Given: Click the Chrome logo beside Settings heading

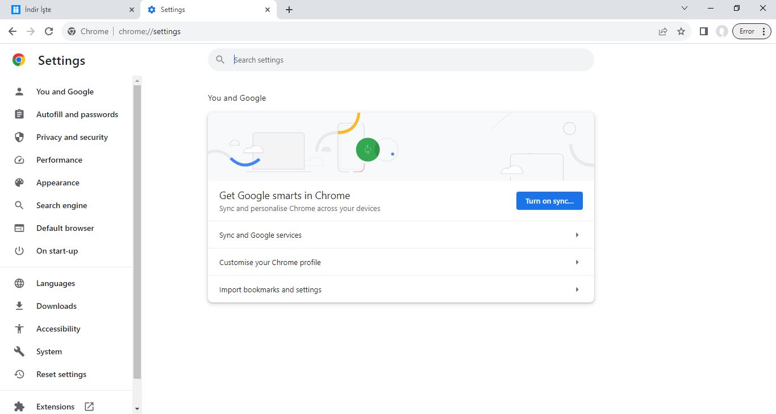Looking at the screenshot, I should [x=19, y=60].
